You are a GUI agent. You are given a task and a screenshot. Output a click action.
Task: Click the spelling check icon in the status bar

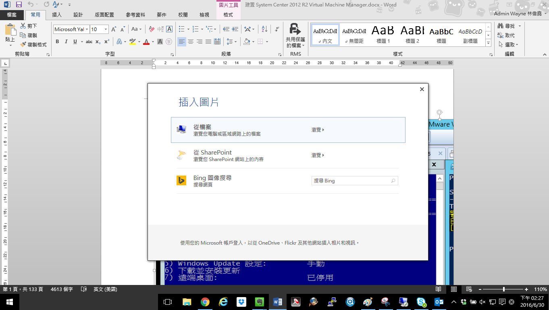point(84,289)
